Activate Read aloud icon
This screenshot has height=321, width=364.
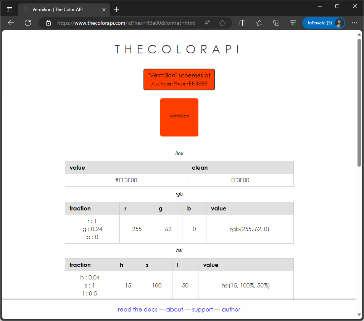tap(207, 23)
